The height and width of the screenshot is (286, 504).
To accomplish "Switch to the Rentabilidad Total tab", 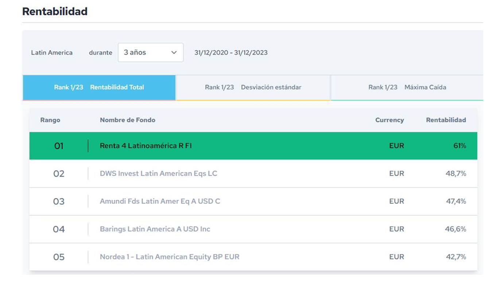I will click(99, 87).
